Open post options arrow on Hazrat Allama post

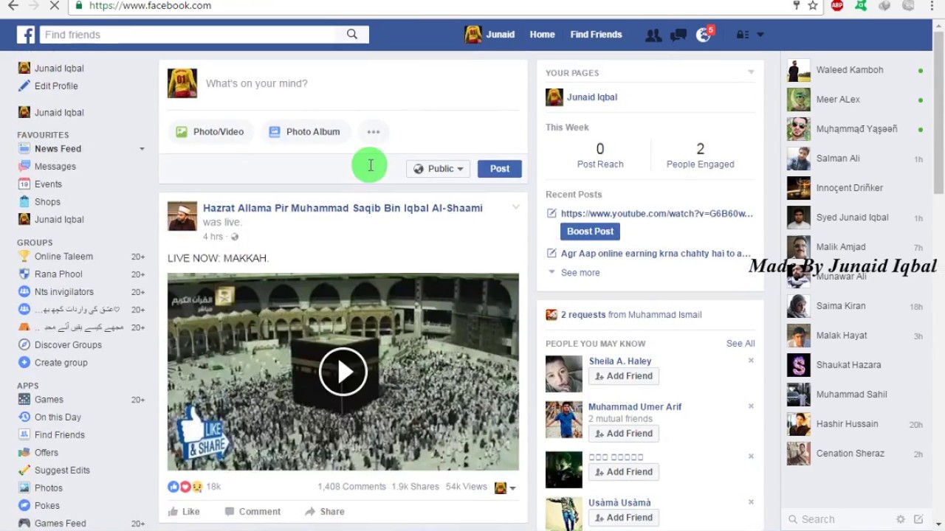pyautogui.click(x=516, y=207)
